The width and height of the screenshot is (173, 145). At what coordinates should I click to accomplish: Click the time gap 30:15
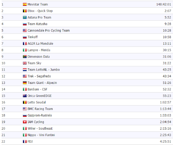click(x=167, y=50)
